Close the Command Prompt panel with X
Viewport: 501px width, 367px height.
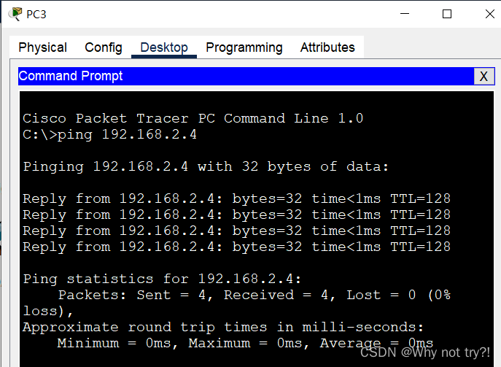point(483,77)
